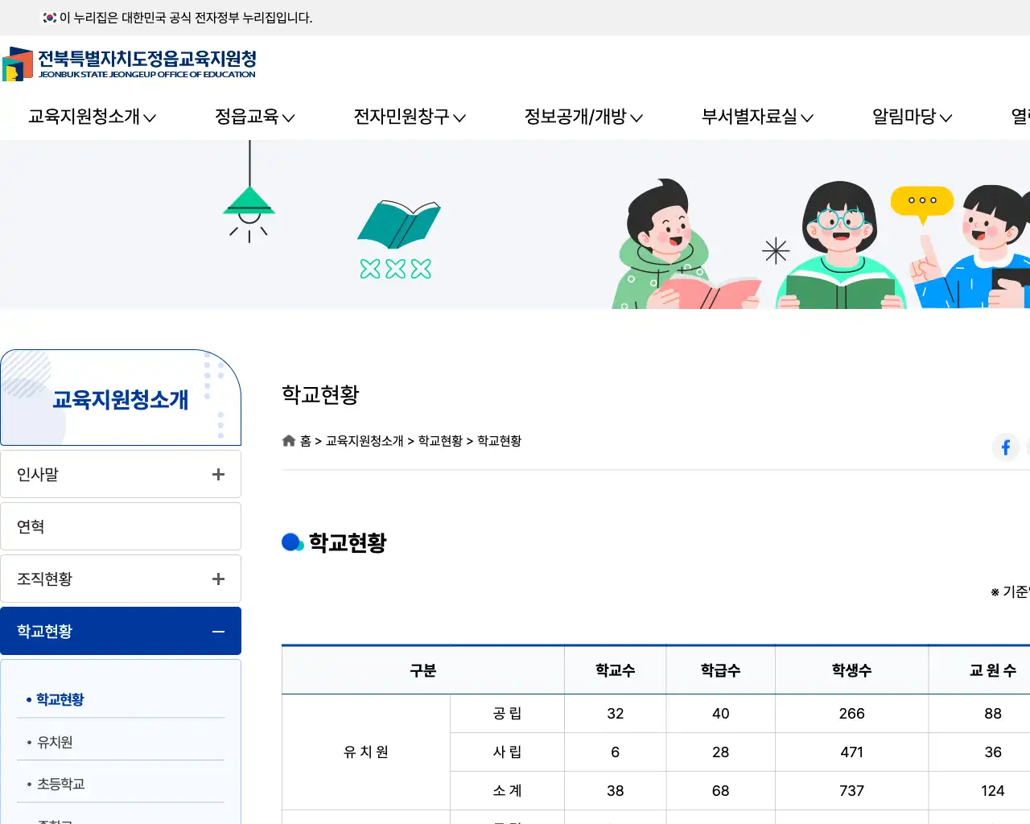Select the 연혁 sidebar menu item
Image resolution: width=1030 pixels, height=824 pixels.
point(121,526)
